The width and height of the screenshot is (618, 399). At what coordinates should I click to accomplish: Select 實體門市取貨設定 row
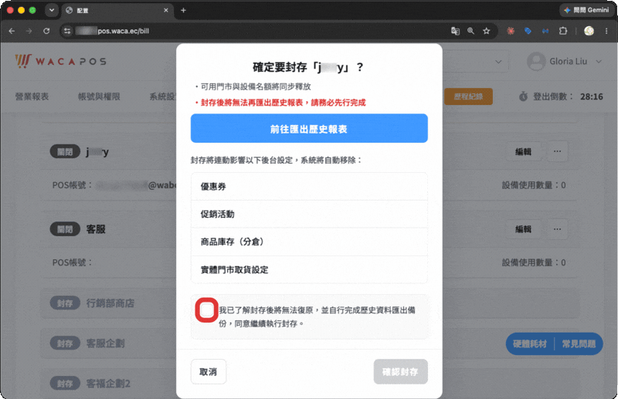[309, 269]
